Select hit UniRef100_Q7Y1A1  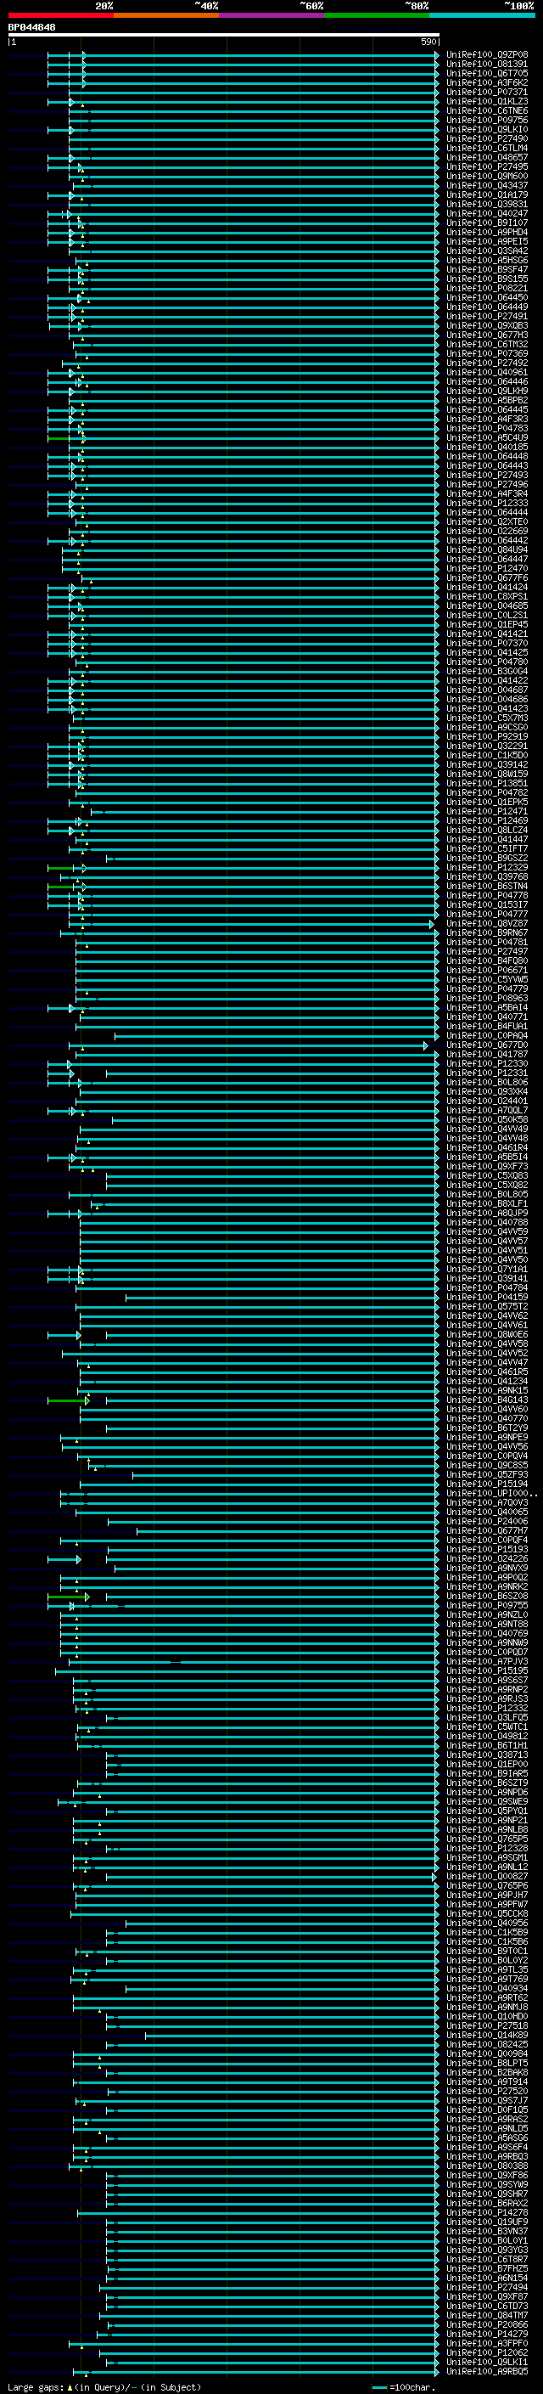(x=487, y=1270)
